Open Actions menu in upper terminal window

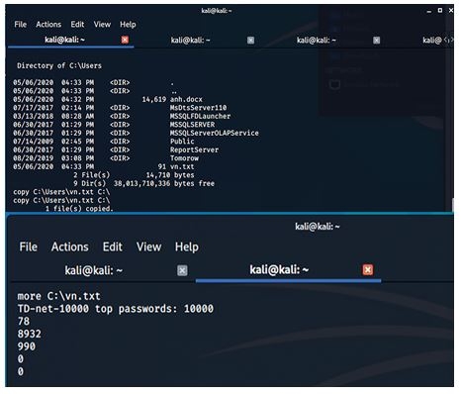click(48, 25)
